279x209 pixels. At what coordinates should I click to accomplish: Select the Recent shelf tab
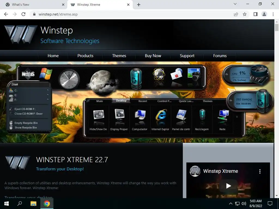point(143,101)
